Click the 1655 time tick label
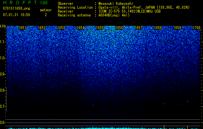This screenshot has height=129, width=203. coord(100,28)
